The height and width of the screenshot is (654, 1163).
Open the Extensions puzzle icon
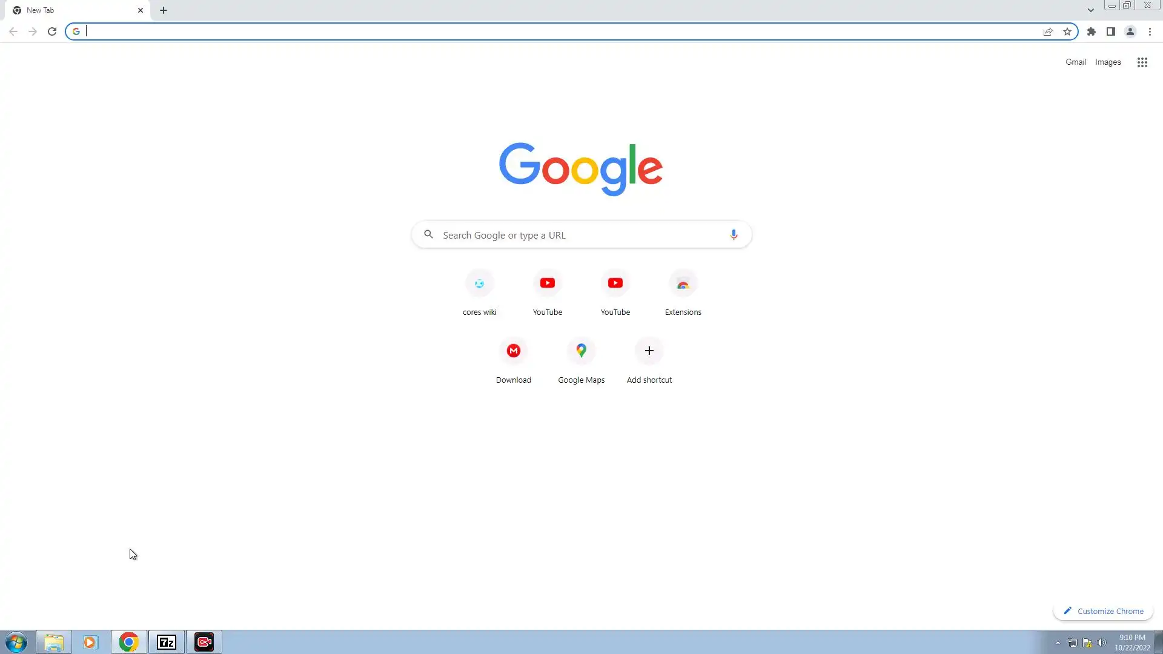[1092, 31]
